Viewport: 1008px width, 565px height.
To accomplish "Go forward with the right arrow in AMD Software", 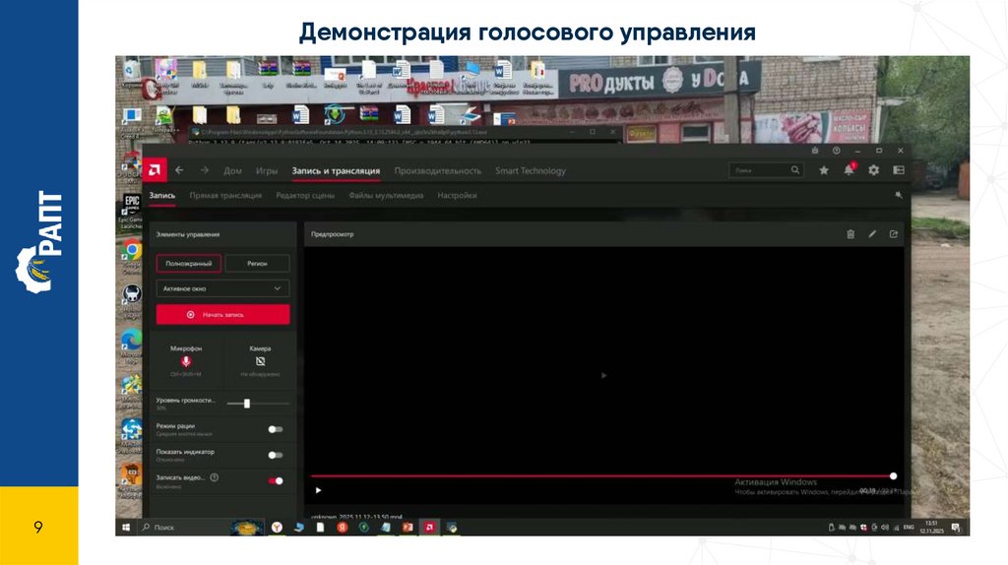I will pos(205,170).
